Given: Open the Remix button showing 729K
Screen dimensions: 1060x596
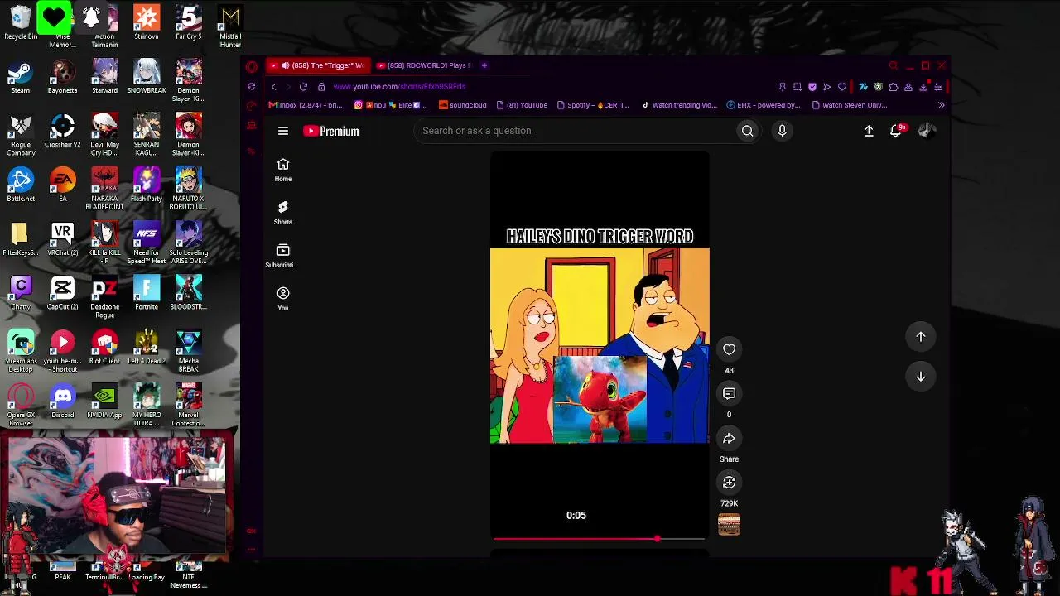Looking at the screenshot, I should click(x=729, y=483).
